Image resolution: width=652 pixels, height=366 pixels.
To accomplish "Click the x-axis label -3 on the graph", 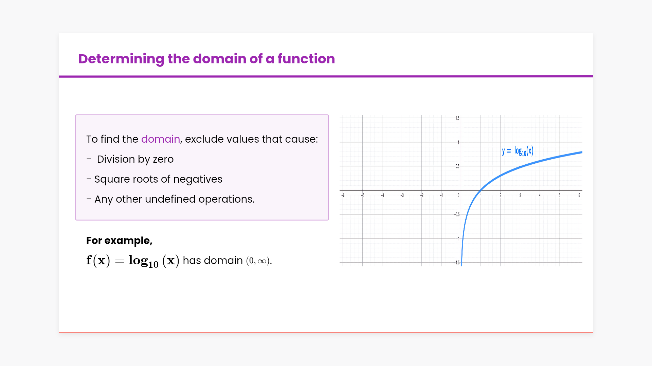I will pyautogui.click(x=402, y=196).
